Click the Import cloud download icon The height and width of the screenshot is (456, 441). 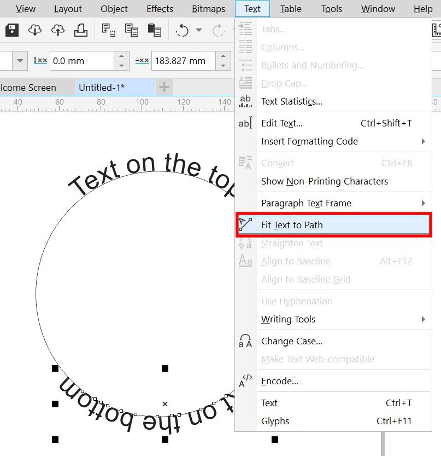(35, 31)
